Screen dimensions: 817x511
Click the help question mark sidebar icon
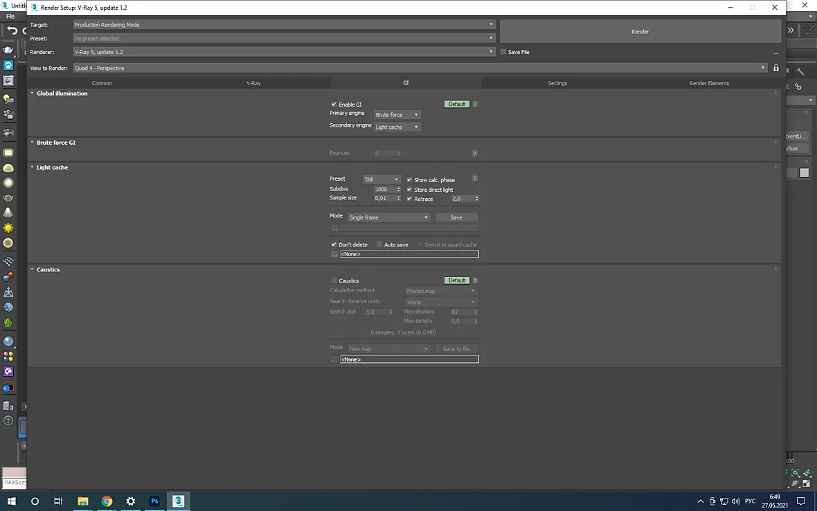[8, 420]
